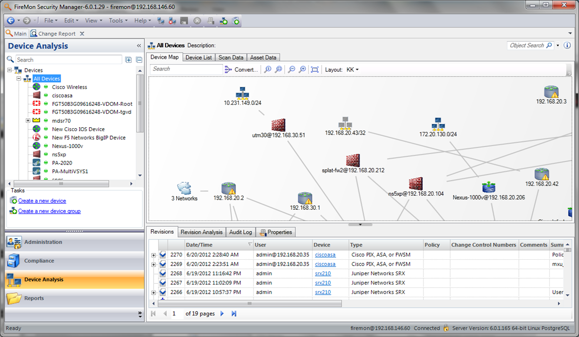Image resolution: width=579 pixels, height=337 pixels.
Task: Click the grey stop/cancel circle toolbar icon
Action: pos(197,21)
